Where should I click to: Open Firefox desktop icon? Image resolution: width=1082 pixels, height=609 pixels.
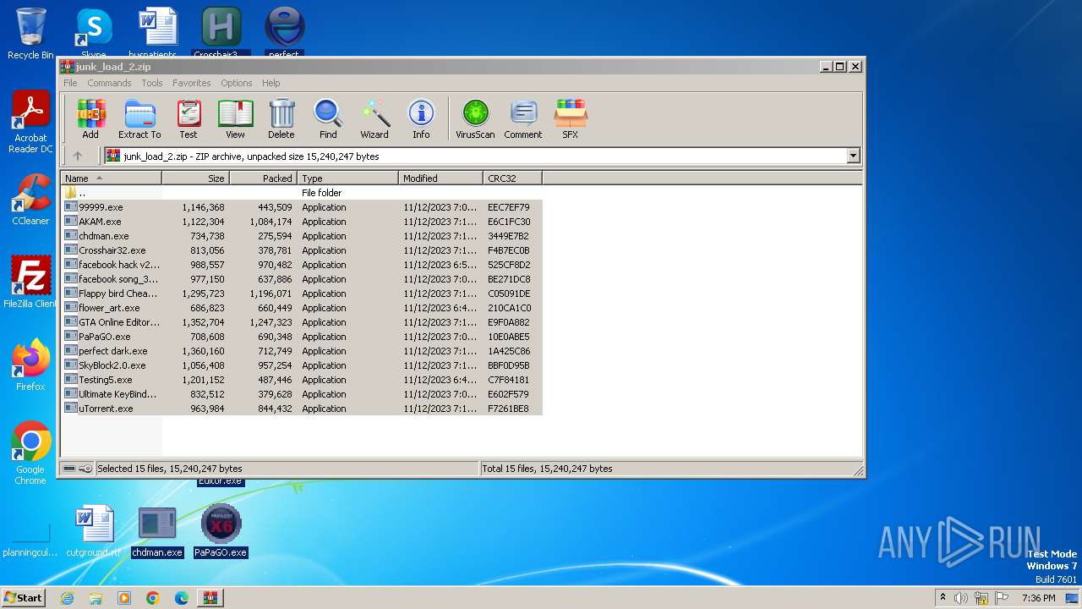pyautogui.click(x=30, y=365)
